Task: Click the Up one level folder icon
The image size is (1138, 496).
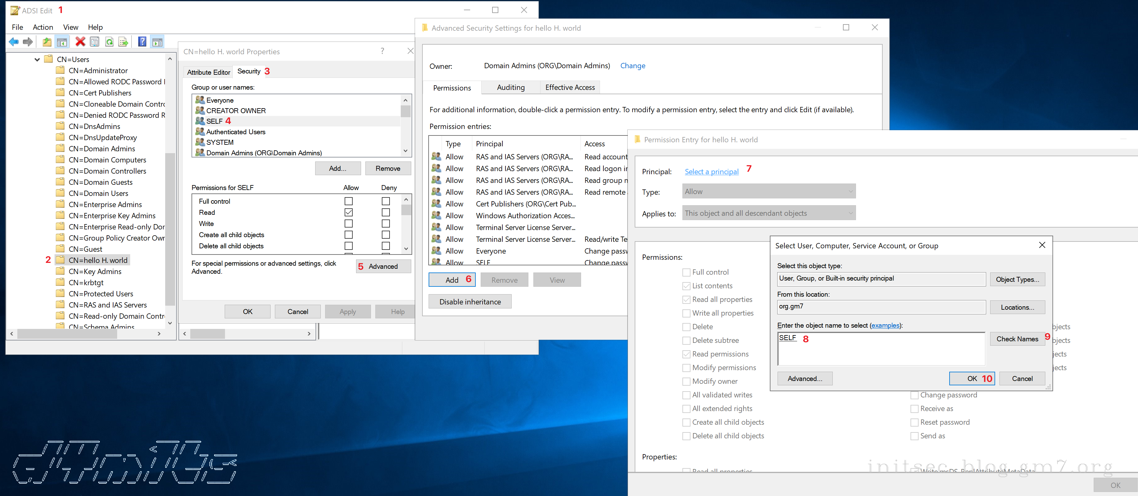Action: 47,42
